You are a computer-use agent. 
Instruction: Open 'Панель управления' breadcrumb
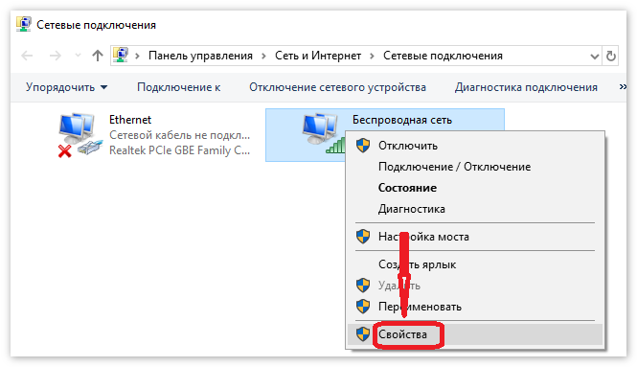pos(200,56)
